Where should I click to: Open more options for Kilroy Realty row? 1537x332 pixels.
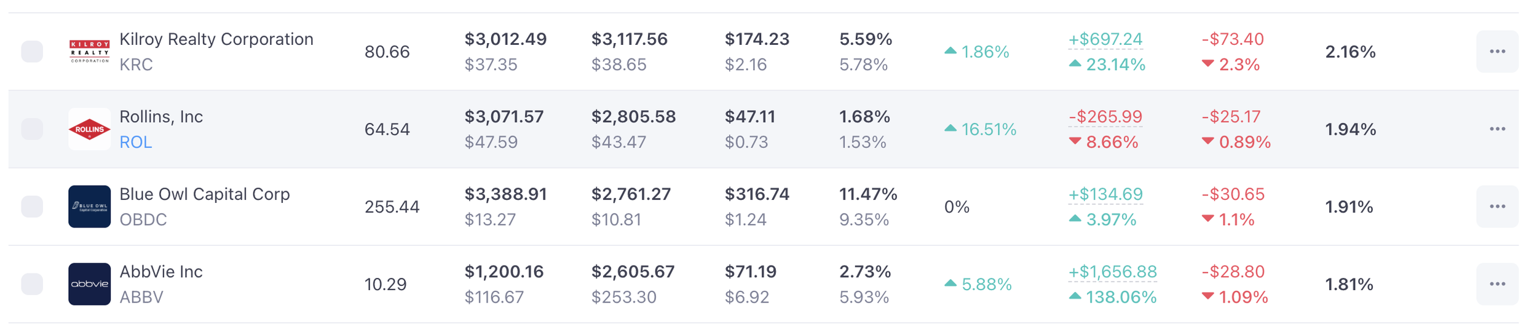1497,52
